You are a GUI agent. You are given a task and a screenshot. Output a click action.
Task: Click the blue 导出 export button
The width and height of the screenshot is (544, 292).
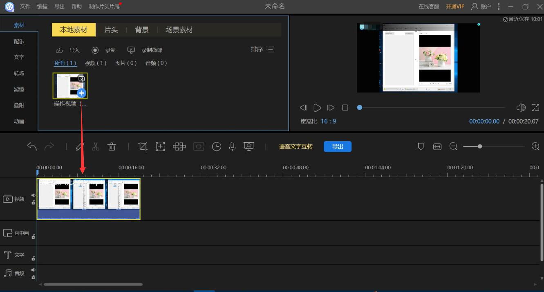click(337, 147)
